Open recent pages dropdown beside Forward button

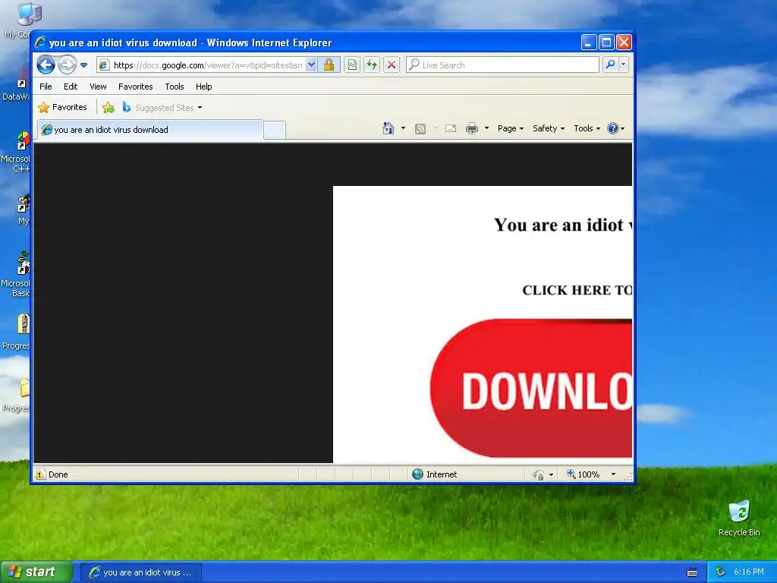click(83, 65)
